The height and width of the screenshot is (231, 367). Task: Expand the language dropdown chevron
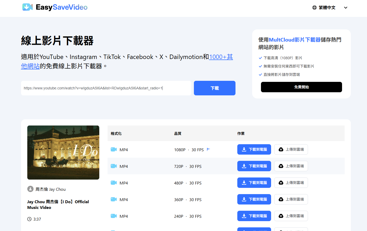pyautogui.click(x=346, y=8)
